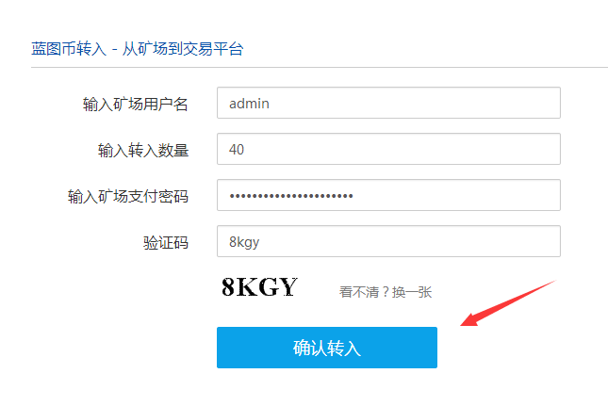608x406 pixels.
Task: Click the red arrow annotation
Action: coord(508,303)
